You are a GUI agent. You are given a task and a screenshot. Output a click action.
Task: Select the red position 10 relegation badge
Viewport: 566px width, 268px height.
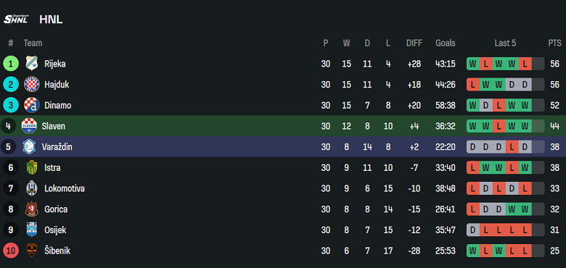(x=11, y=251)
